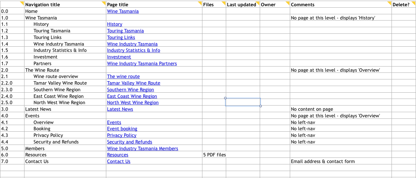416x178 pixels.
Task: Select the row number cell 2.2.0
Action: [12, 83]
